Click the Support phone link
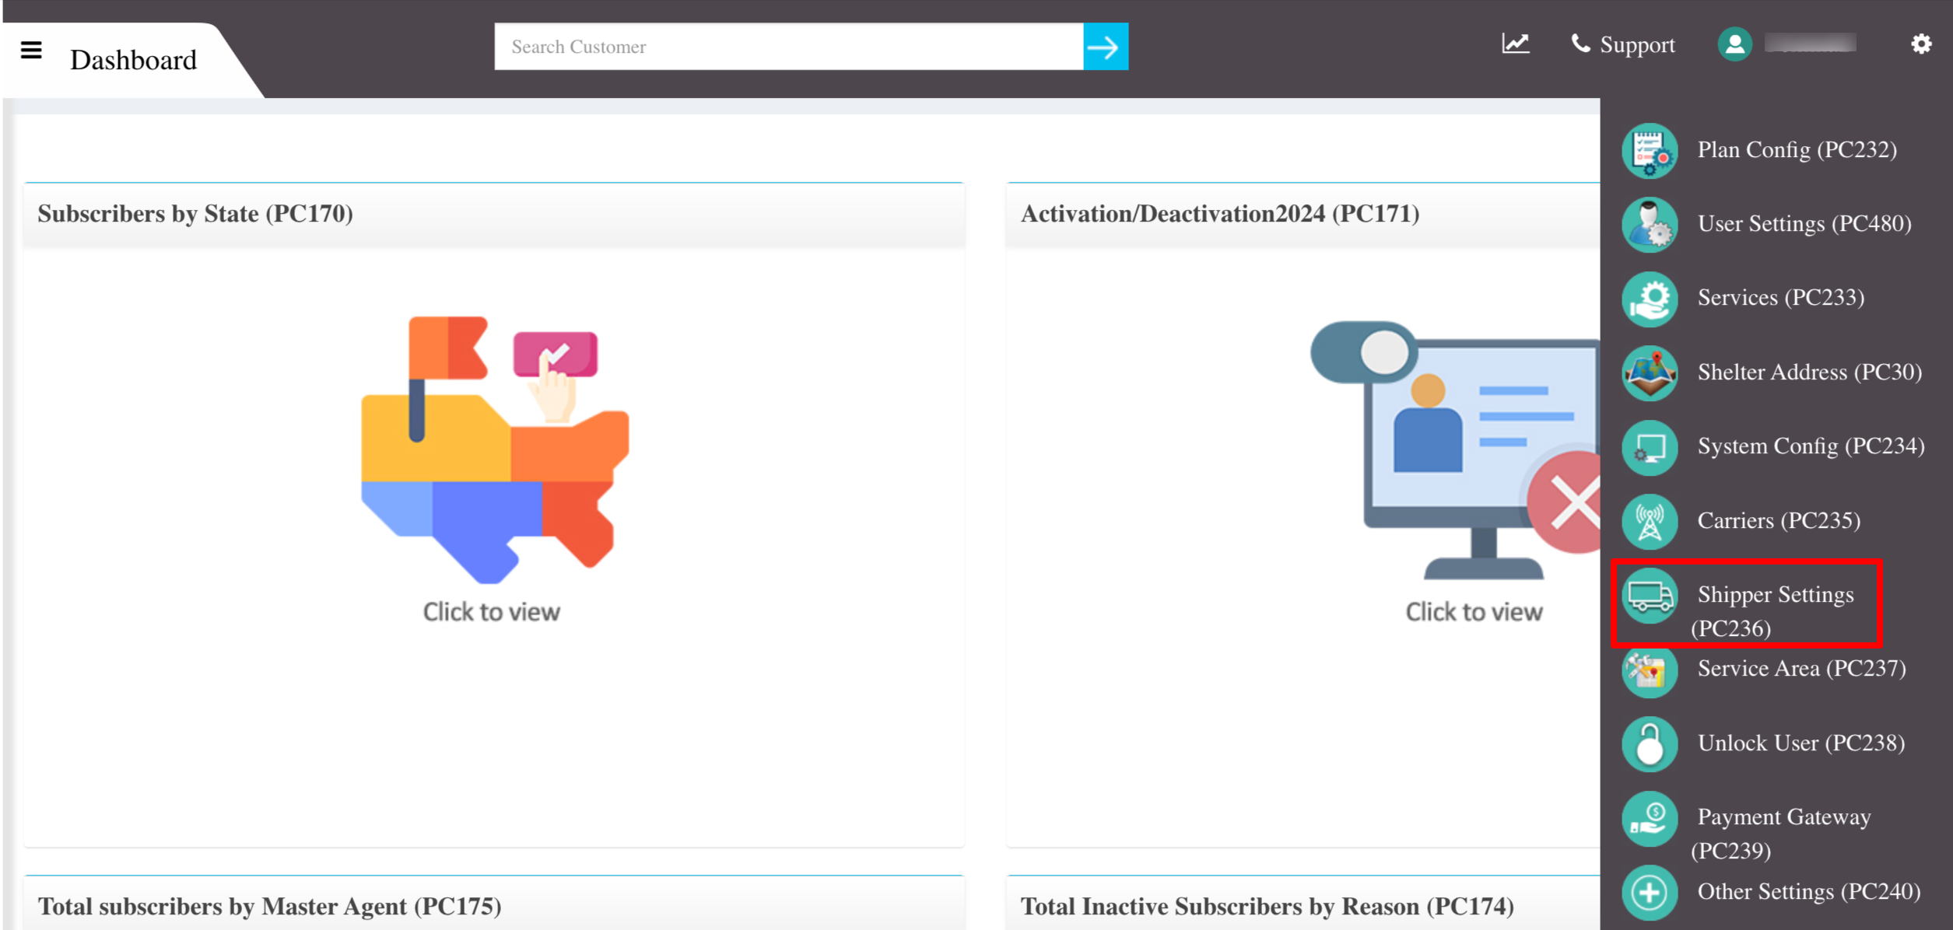This screenshot has width=1953, height=930. pyautogui.click(x=1623, y=45)
